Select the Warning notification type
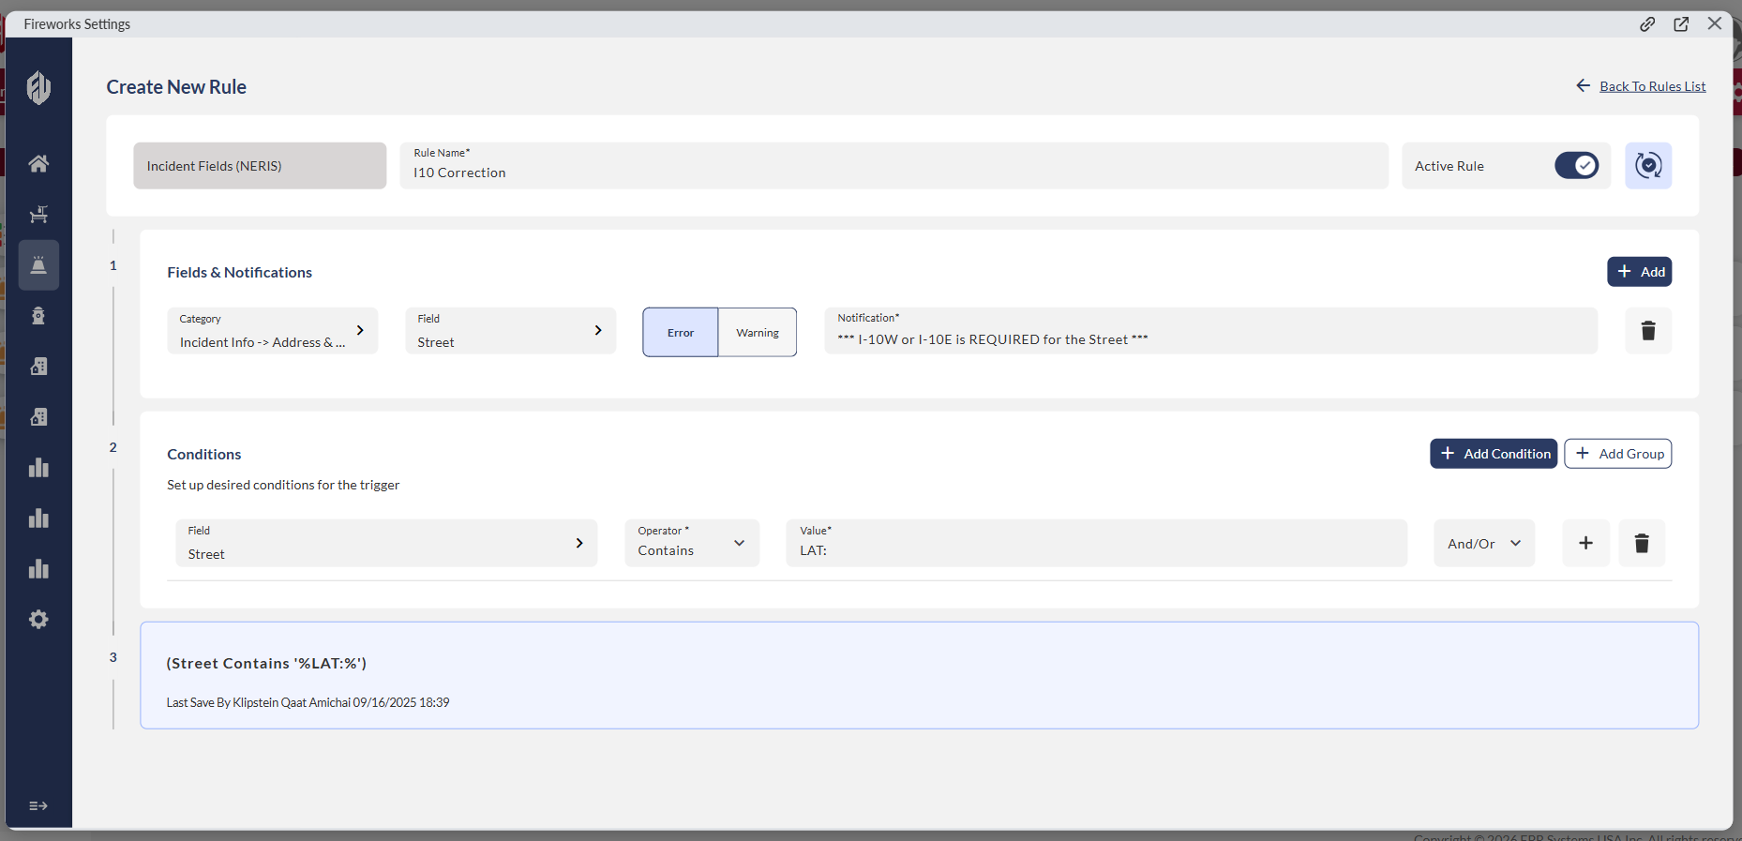 pyautogui.click(x=758, y=333)
